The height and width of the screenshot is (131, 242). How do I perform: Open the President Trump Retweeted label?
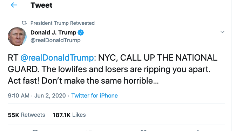pos(62,23)
